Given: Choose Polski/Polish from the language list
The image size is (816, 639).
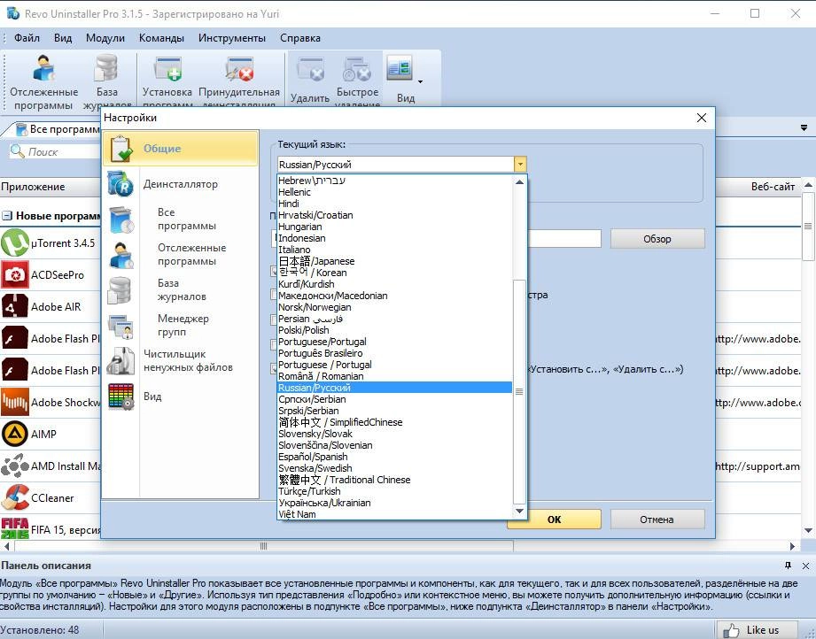Looking at the screenshot, I should 394,330.
